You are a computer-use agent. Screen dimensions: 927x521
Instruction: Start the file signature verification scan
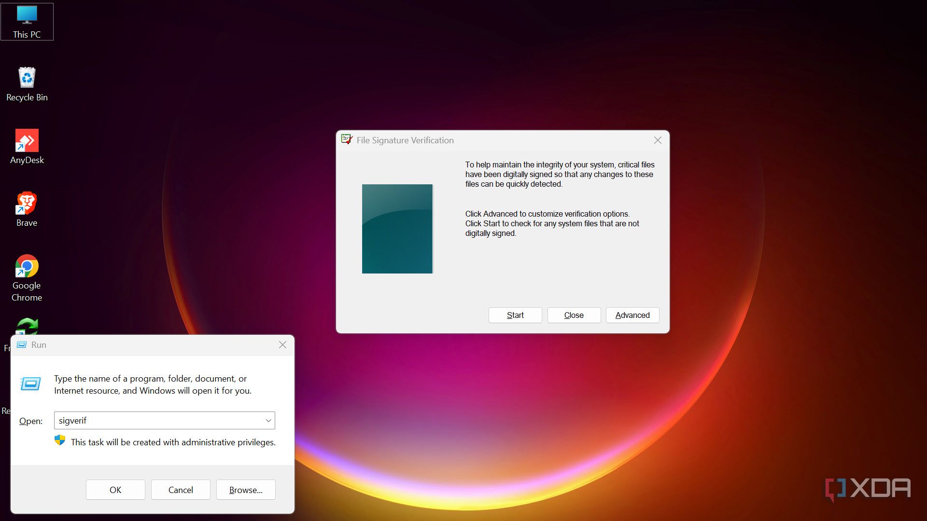515,315
